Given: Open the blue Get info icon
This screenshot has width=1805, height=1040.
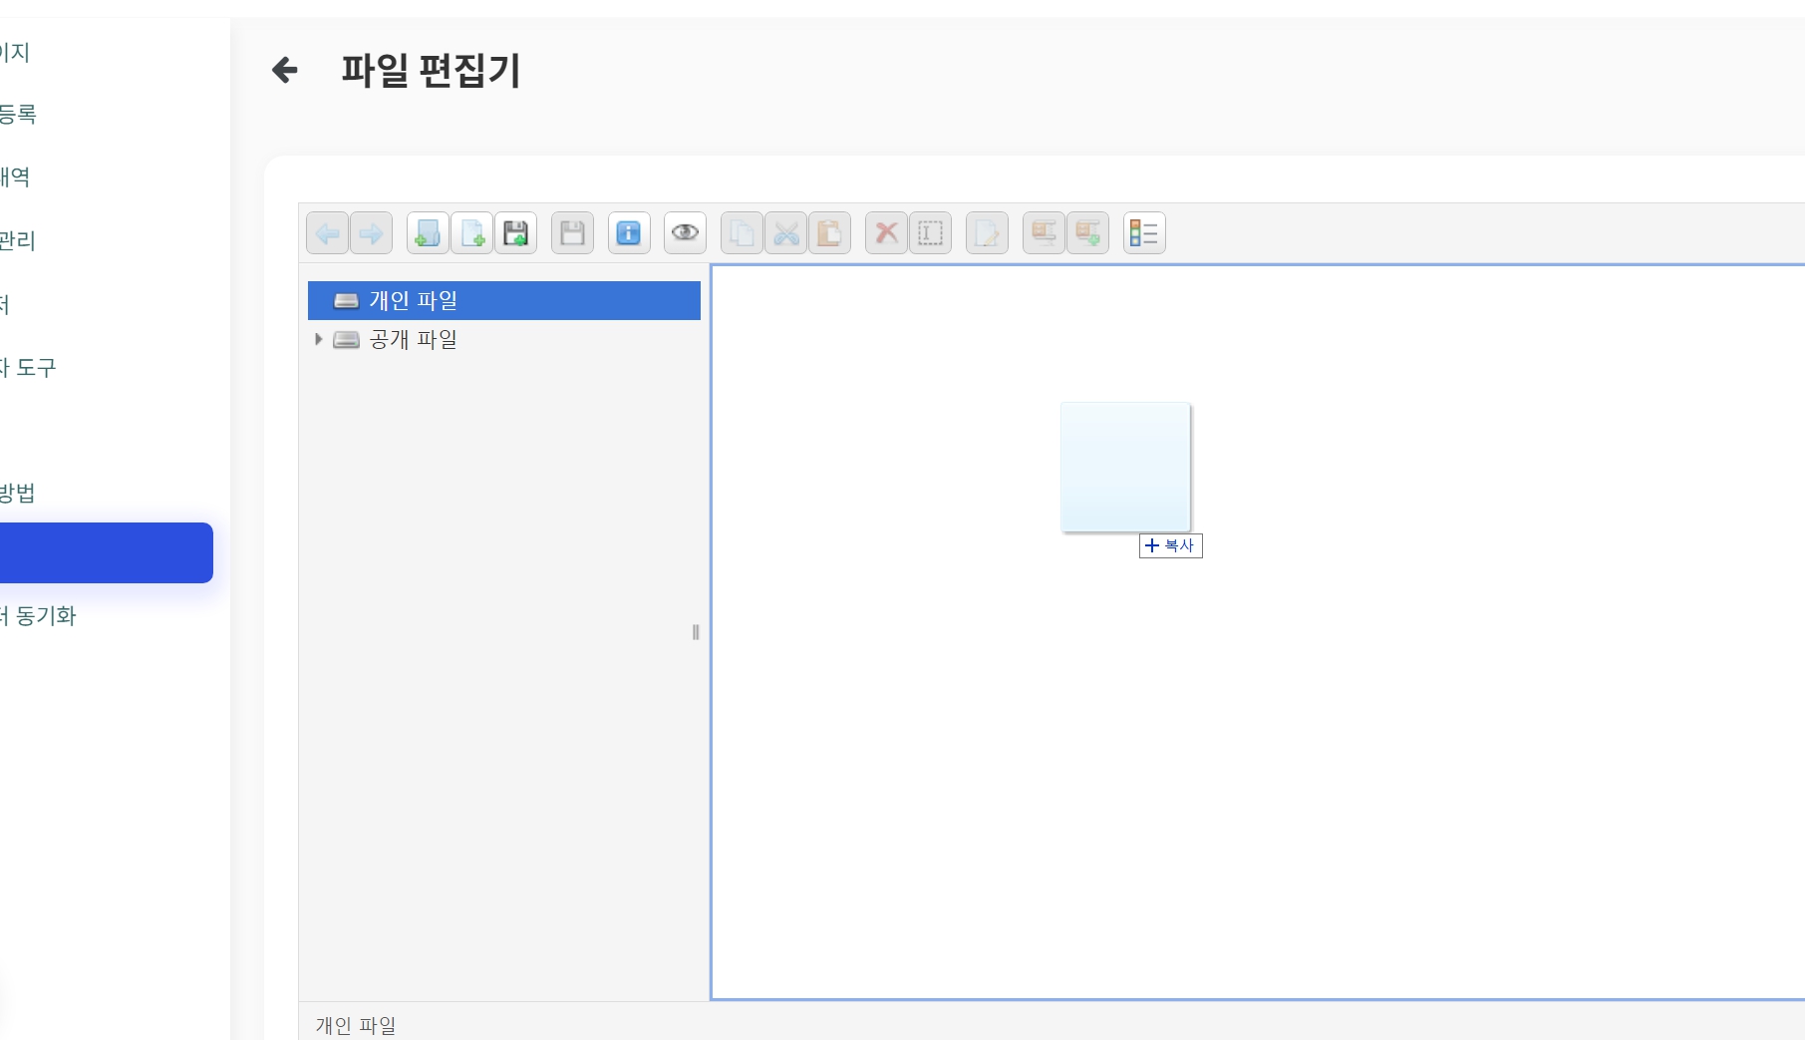Looking at the screenshot, I should (629, 233).
